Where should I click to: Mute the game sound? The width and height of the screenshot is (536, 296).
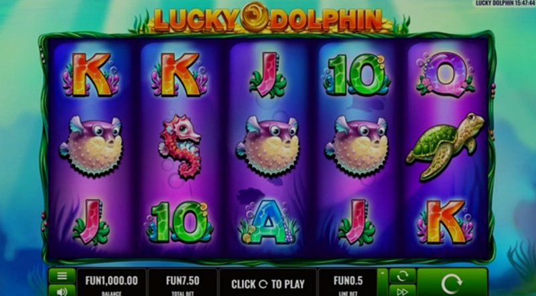[x=62, y=291]
